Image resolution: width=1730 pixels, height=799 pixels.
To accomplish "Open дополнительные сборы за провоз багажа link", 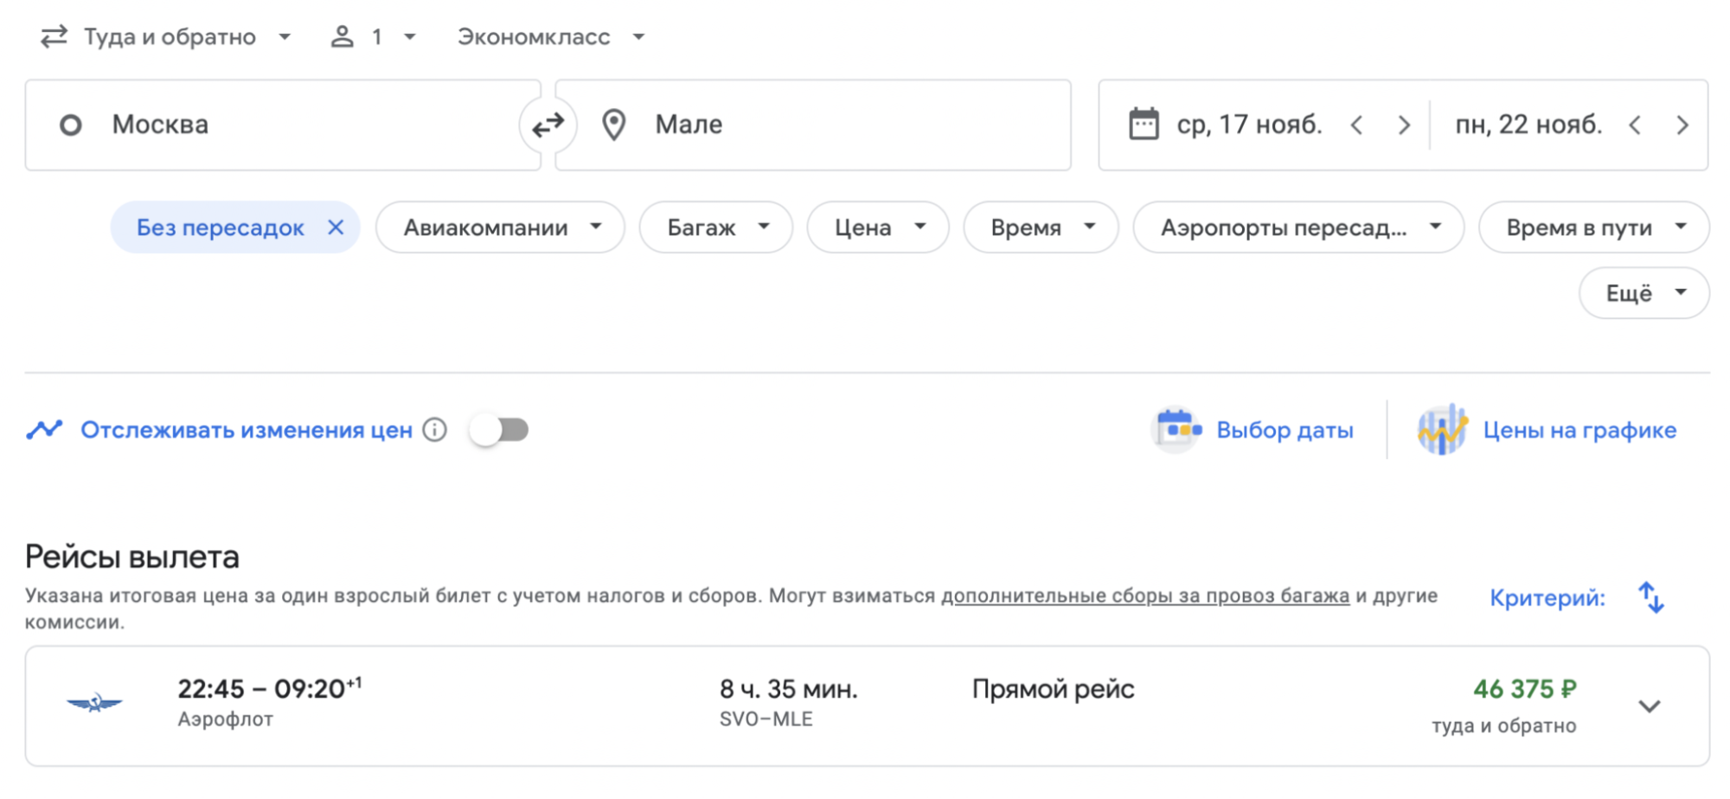I will pos(1145,596).
